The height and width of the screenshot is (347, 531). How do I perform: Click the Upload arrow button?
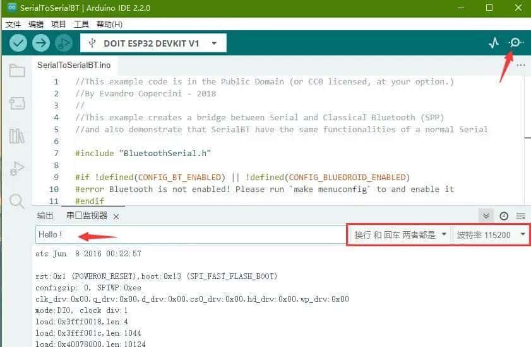41,43
